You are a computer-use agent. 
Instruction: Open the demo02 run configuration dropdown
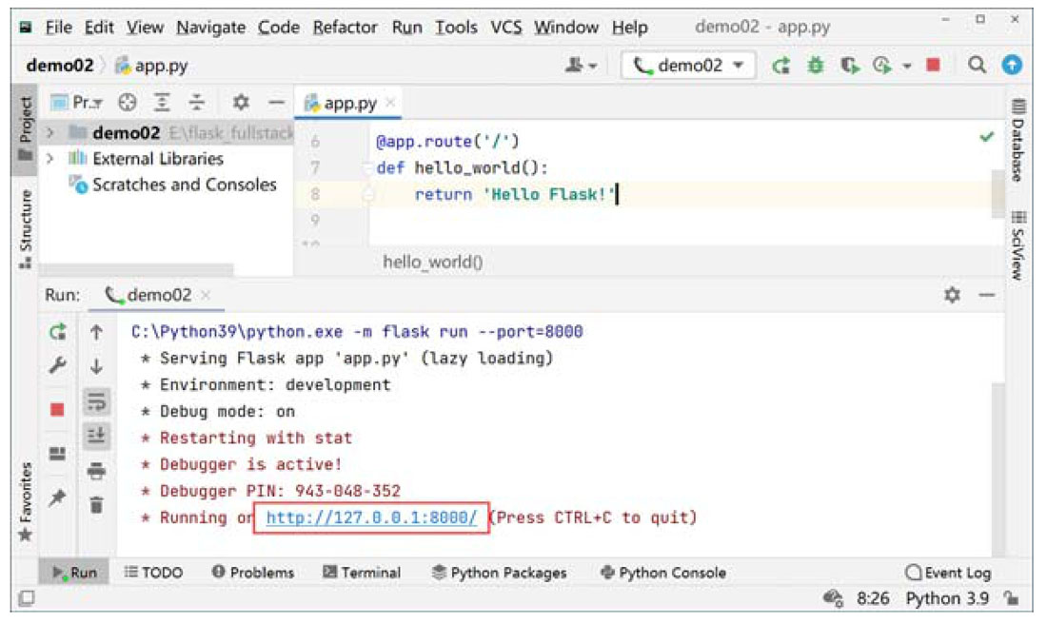pyautogui.click(x=688, y=66)
